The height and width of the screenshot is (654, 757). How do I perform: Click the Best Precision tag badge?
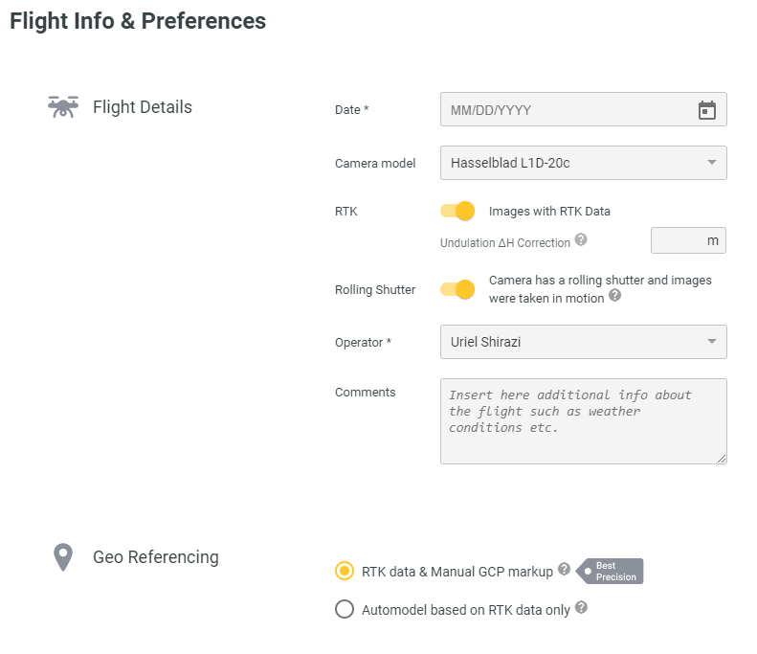[611, 572]
